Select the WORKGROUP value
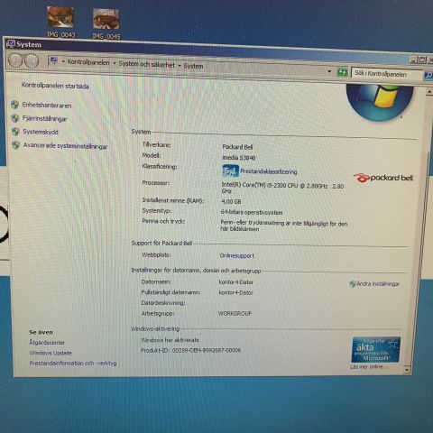Viewport: 433px width, 433px height. tap(235, 314)
